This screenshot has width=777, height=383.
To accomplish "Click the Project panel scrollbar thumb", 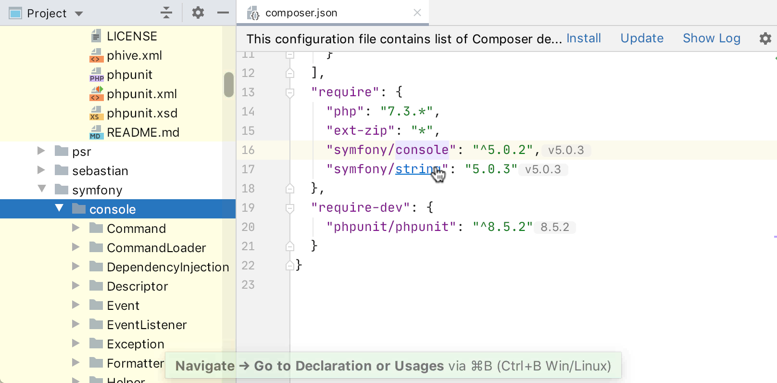I will 229,85.
